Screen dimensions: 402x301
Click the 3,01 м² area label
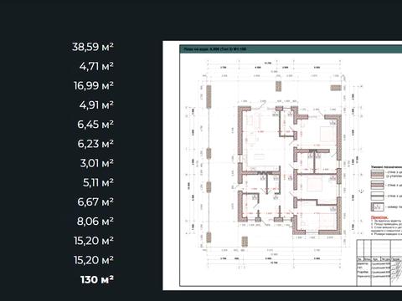click(x=97, y=163)
